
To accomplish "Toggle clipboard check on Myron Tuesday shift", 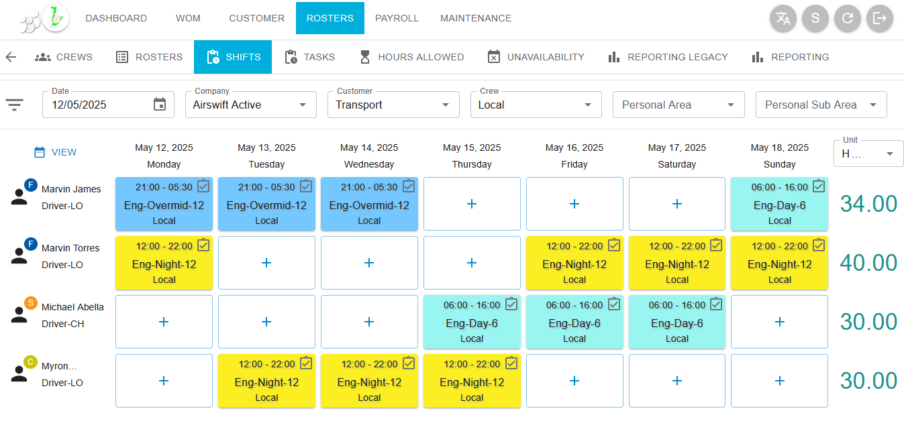I will (x=306, y=363).
